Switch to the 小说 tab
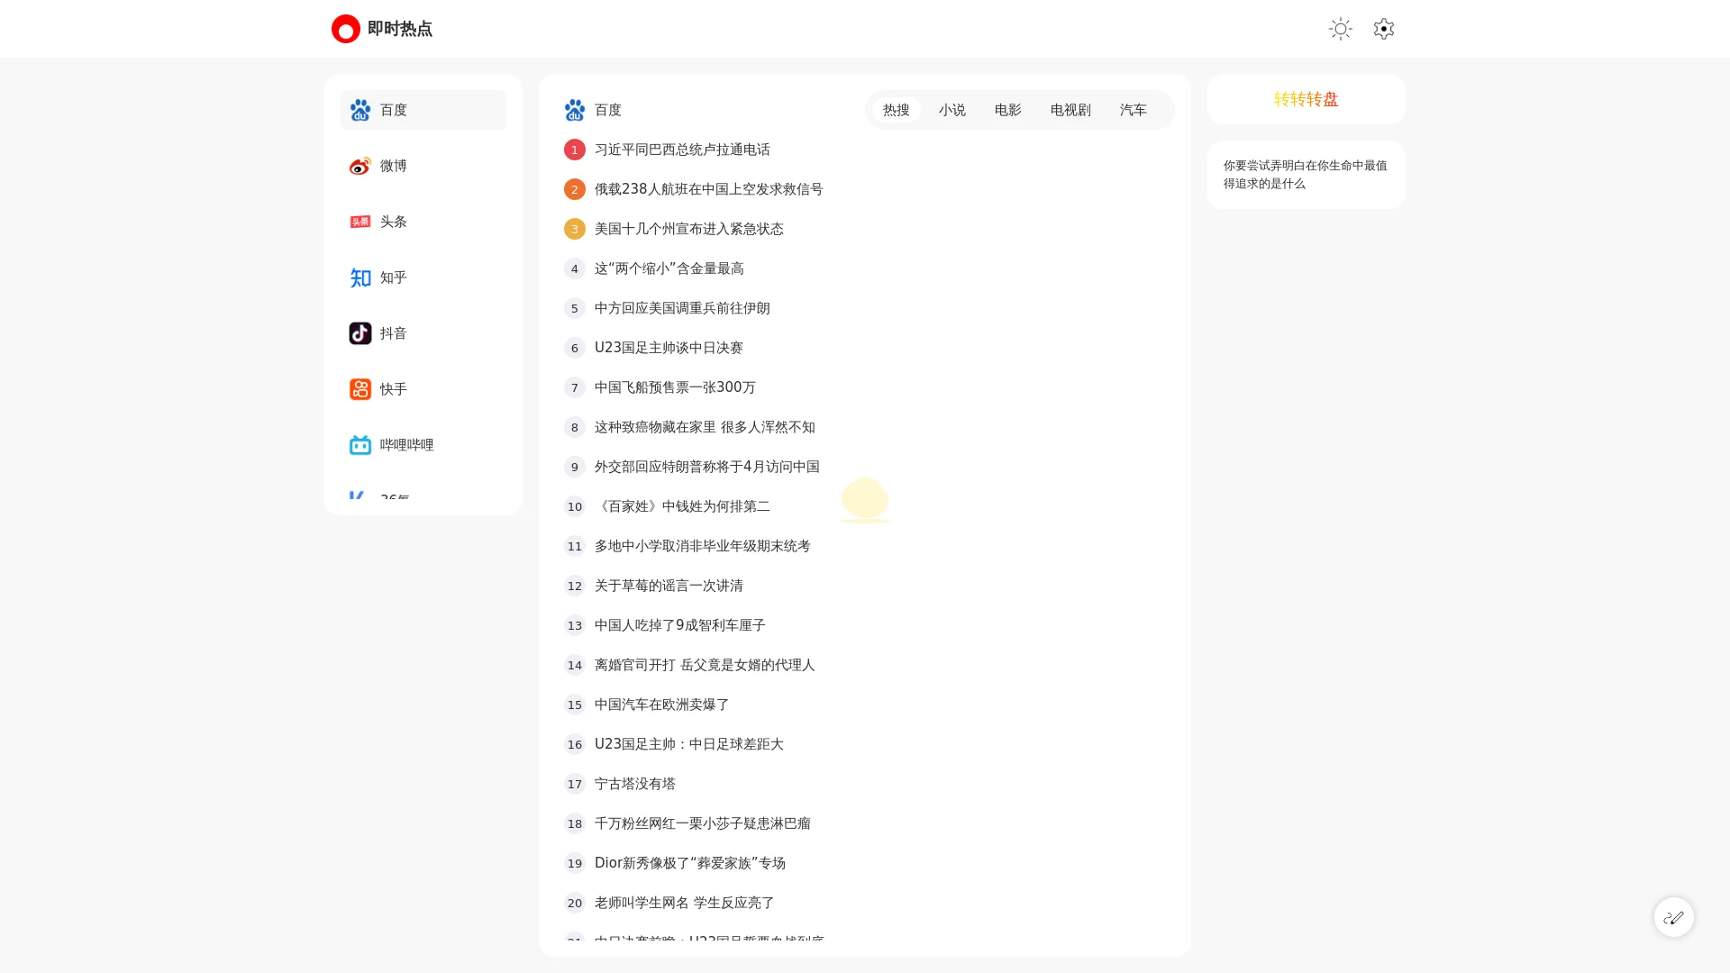The image size is (1730, 973). (951, 109)
